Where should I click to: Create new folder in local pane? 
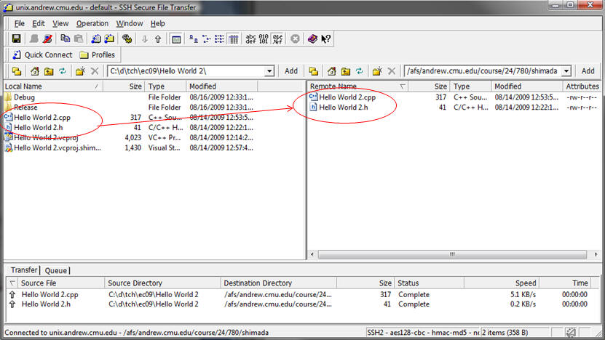80,71
